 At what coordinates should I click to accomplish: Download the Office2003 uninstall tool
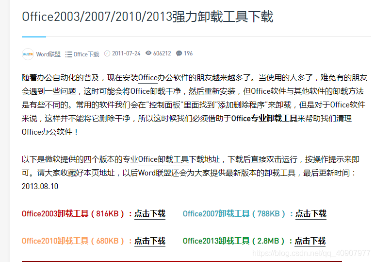150,213
